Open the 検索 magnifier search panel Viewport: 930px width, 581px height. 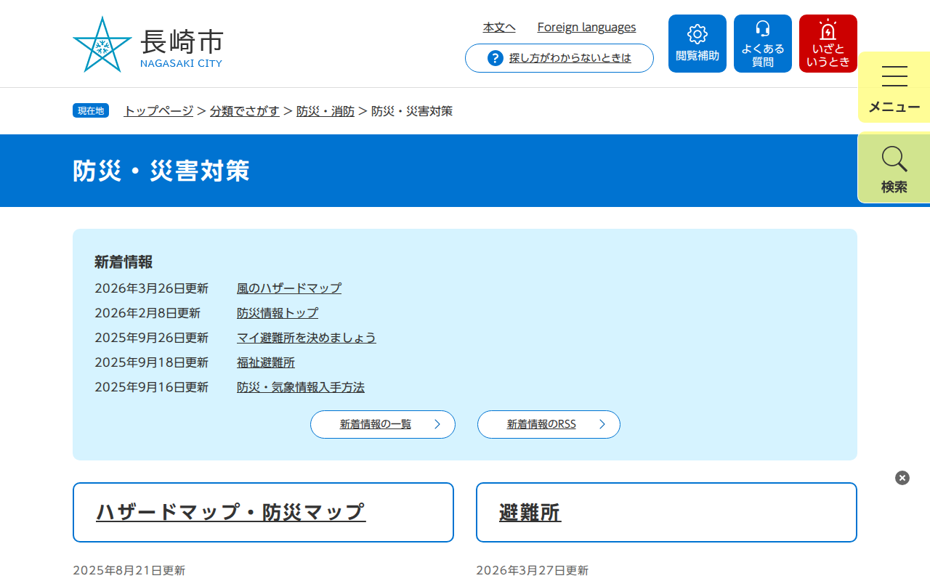click(x=894, y=168)
